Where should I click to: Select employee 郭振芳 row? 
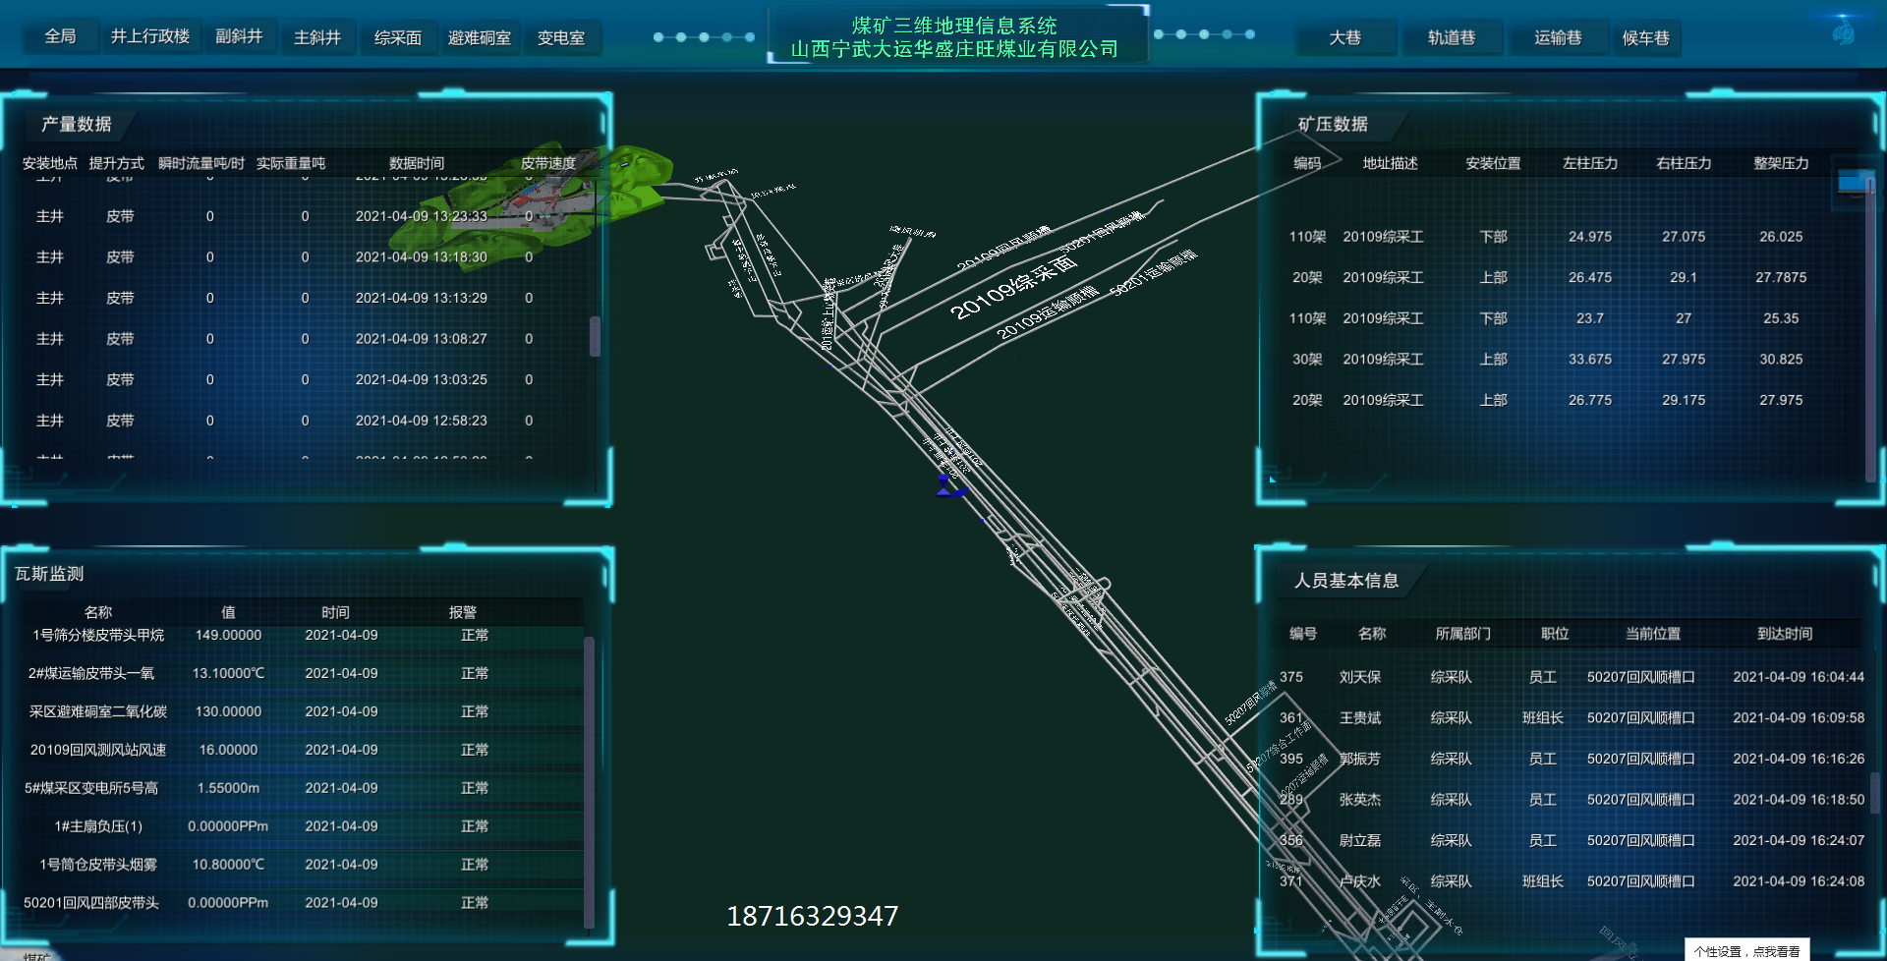tap(1571, 759)
